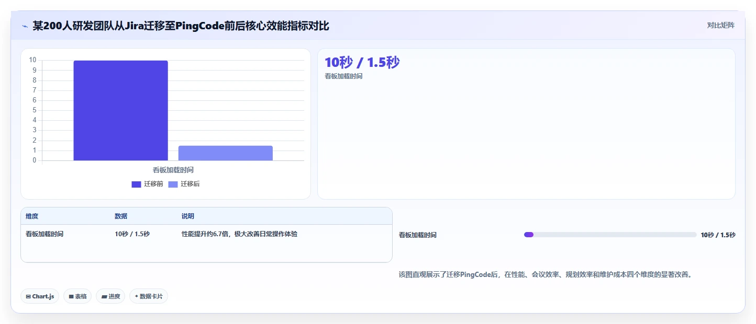Select the 数据卡片 tag chip
This screenshot has height=324, width=756.
click(149, 296)
